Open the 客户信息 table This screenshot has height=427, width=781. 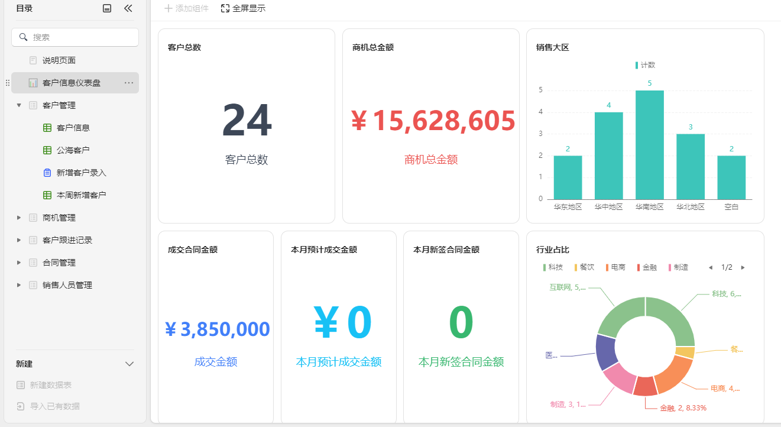73,128
